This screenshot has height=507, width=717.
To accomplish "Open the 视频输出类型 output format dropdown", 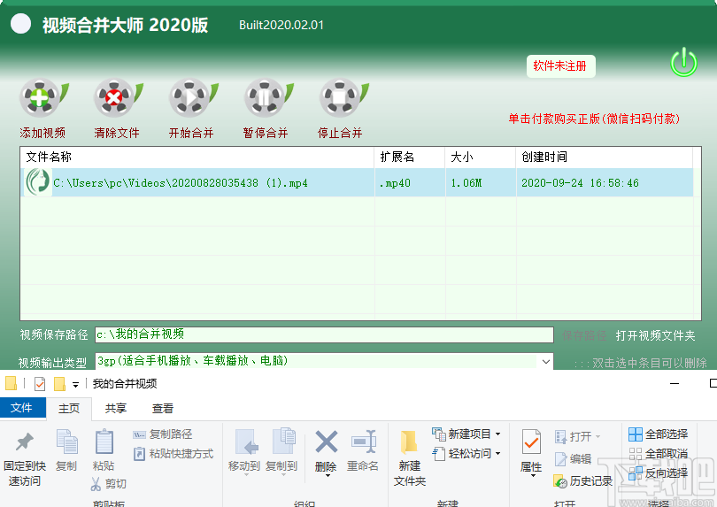I will pyautogui.click(x=324, y=361).
